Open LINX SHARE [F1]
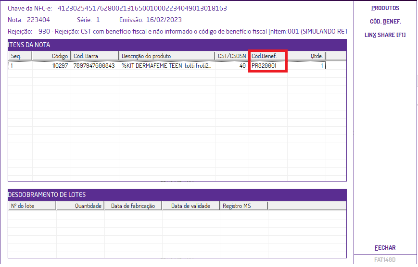The image size is (418, 267). point(385,35)
